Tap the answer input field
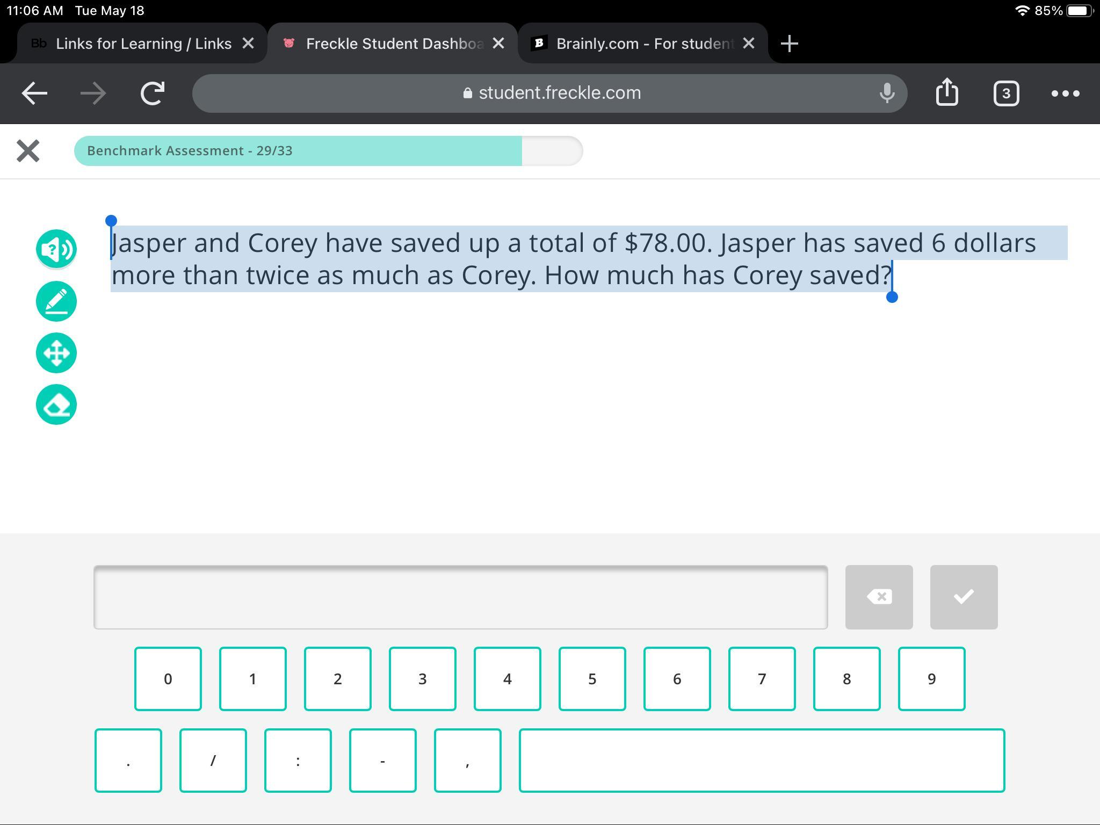Viewport: 1100px width, 825px height. (x=460, y=597)
